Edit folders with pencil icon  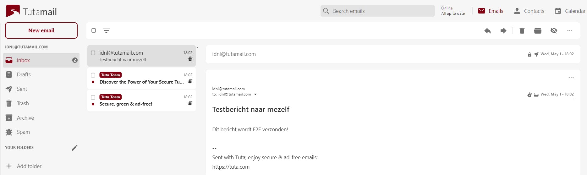tap(74, 148)
